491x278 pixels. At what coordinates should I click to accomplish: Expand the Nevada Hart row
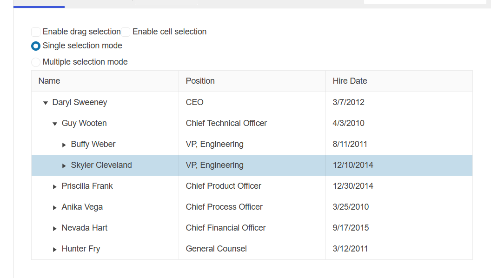coord(55,228)
